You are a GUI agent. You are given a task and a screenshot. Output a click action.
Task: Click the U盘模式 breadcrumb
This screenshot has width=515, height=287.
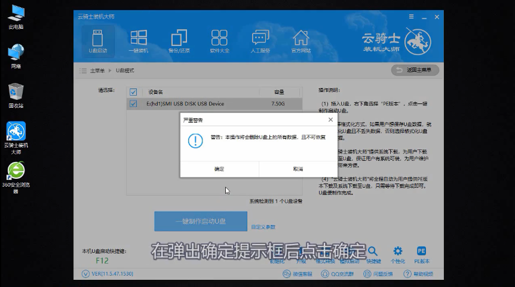pos(125,71)
